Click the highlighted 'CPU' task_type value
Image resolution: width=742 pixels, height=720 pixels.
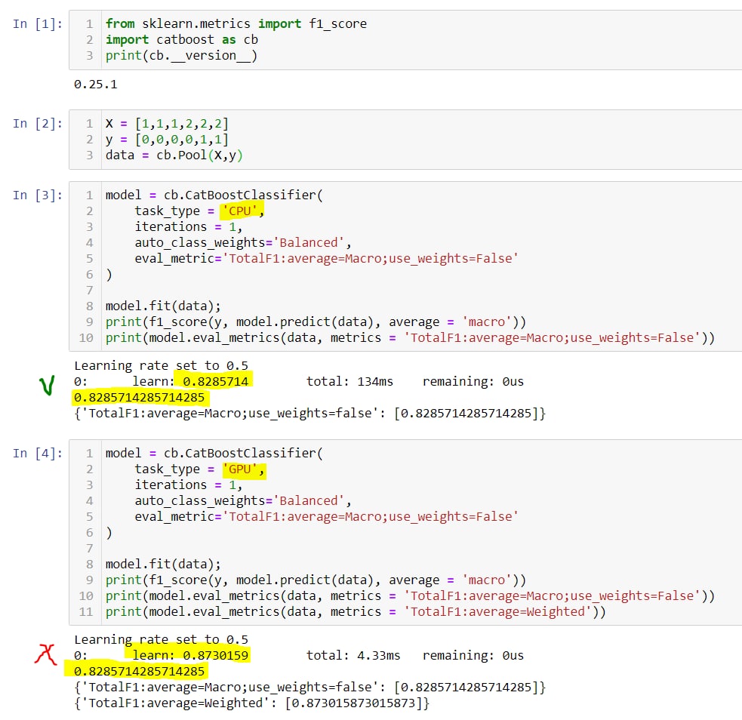click(243, 211)
